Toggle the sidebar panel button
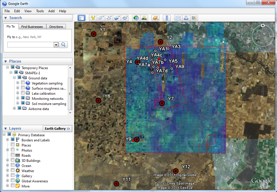Viewport: 277px width, 192px height. click(x=82, y=18)
